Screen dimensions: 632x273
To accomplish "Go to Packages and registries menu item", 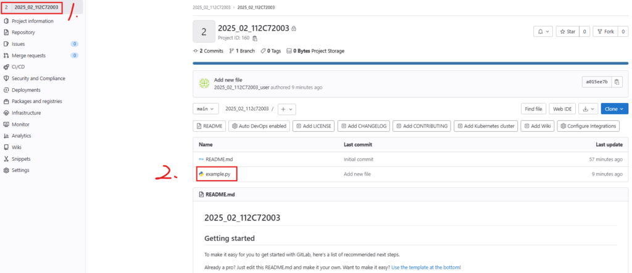I will [36, 101].
